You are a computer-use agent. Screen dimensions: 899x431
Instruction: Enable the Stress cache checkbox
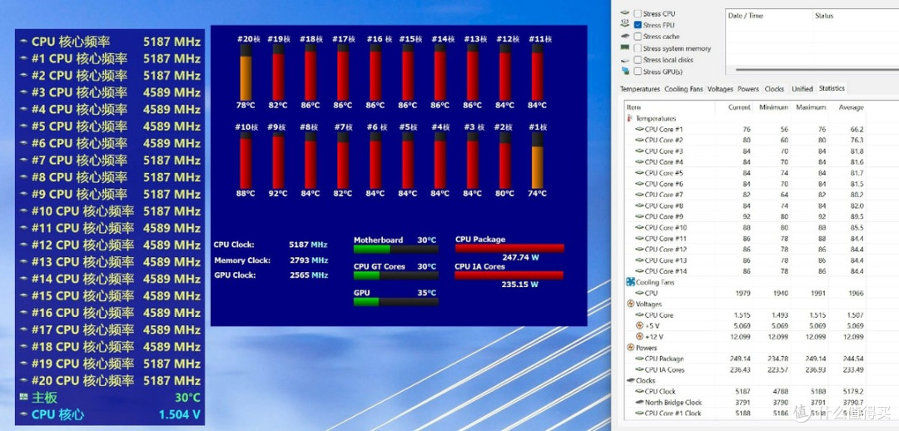tap(638, 37)
